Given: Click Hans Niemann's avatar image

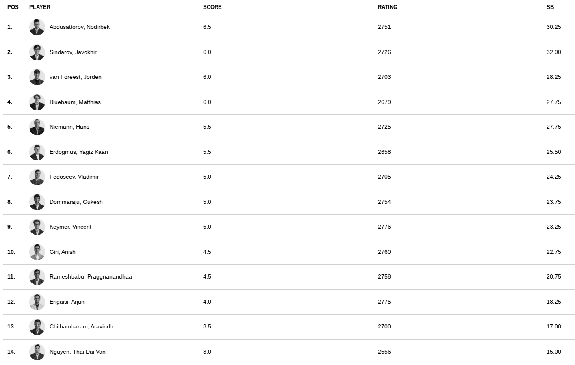Looking at the screenshot, I should pos(37,127).
